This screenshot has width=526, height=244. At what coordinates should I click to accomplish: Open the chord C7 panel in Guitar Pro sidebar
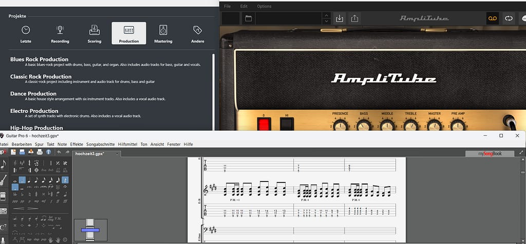click(4, 228)
